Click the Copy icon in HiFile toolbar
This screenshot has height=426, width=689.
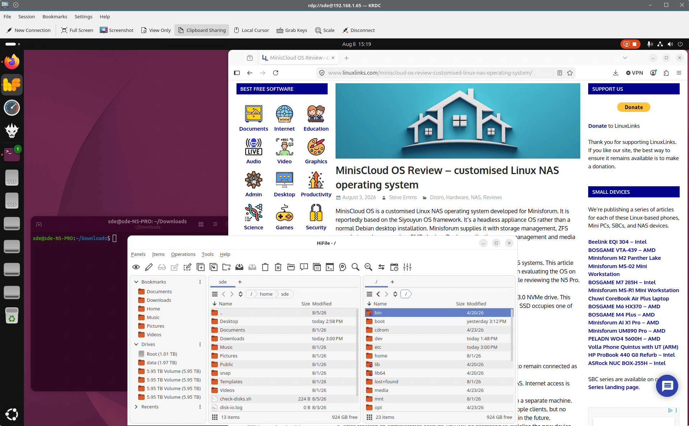pos(201,267)
